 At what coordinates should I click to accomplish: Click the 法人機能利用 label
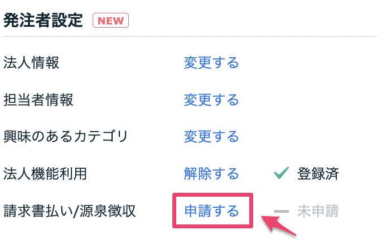[45, 174]
